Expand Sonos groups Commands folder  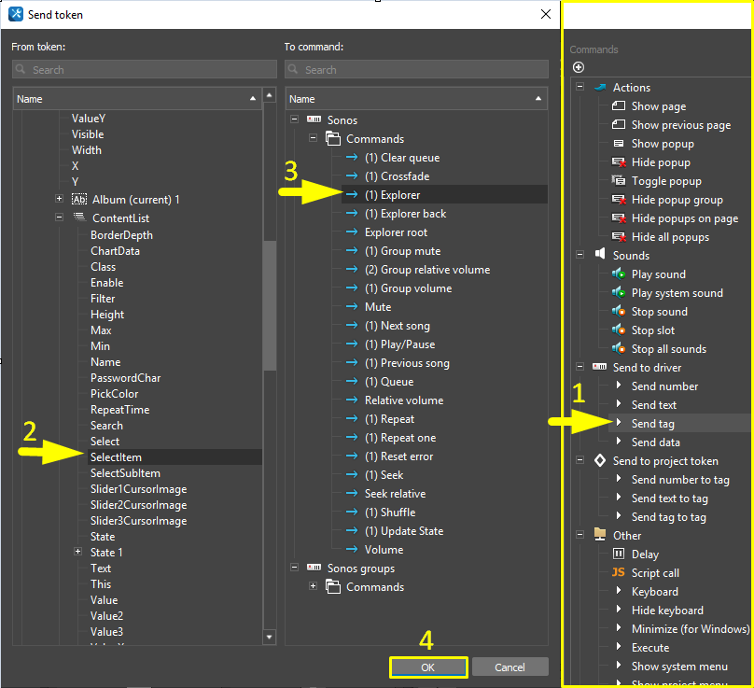coord(314,587)
